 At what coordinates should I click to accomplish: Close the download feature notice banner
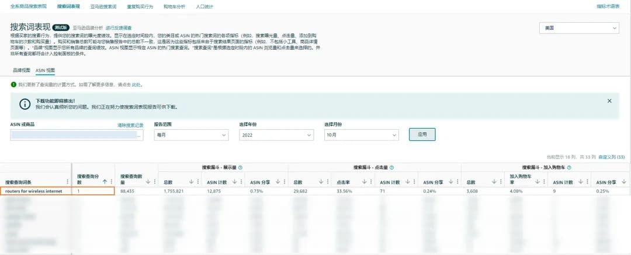click(x=609, y=101)
